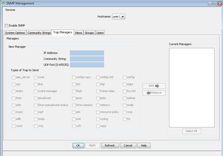Click the IP Address input field

[87, 53]
